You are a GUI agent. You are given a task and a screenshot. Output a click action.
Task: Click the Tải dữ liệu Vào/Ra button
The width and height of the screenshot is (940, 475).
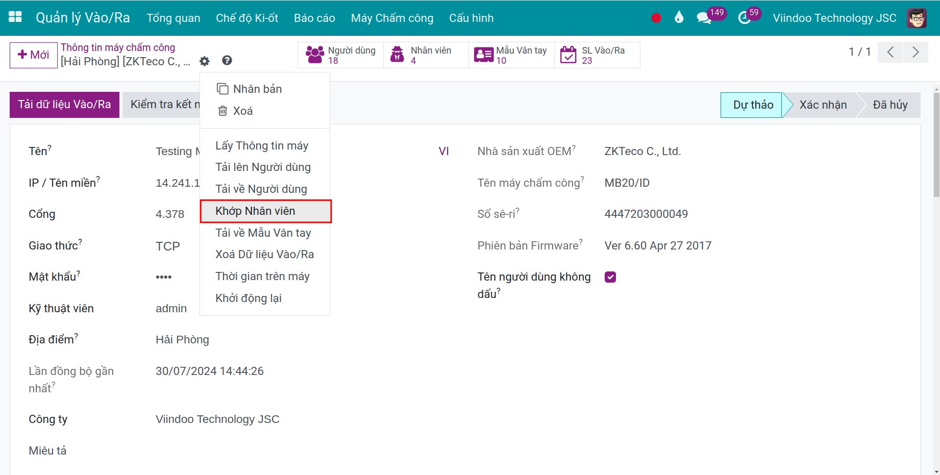pyautogui.click(x=64, y=105)
